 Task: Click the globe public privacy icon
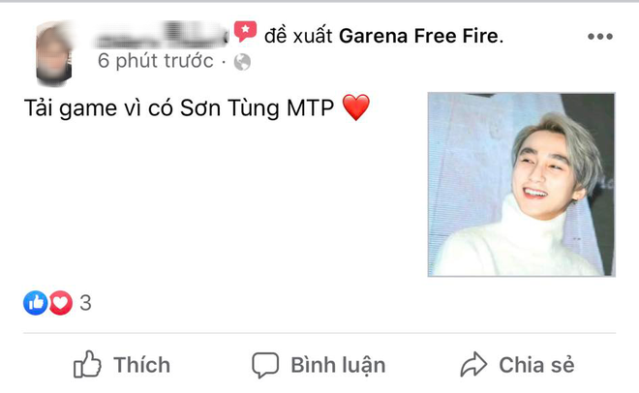[x=242, y=62]
